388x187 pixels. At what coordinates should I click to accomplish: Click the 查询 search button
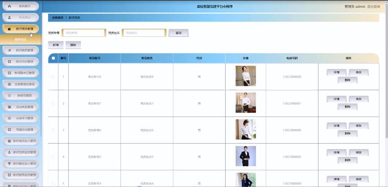(x=178, y=33)
